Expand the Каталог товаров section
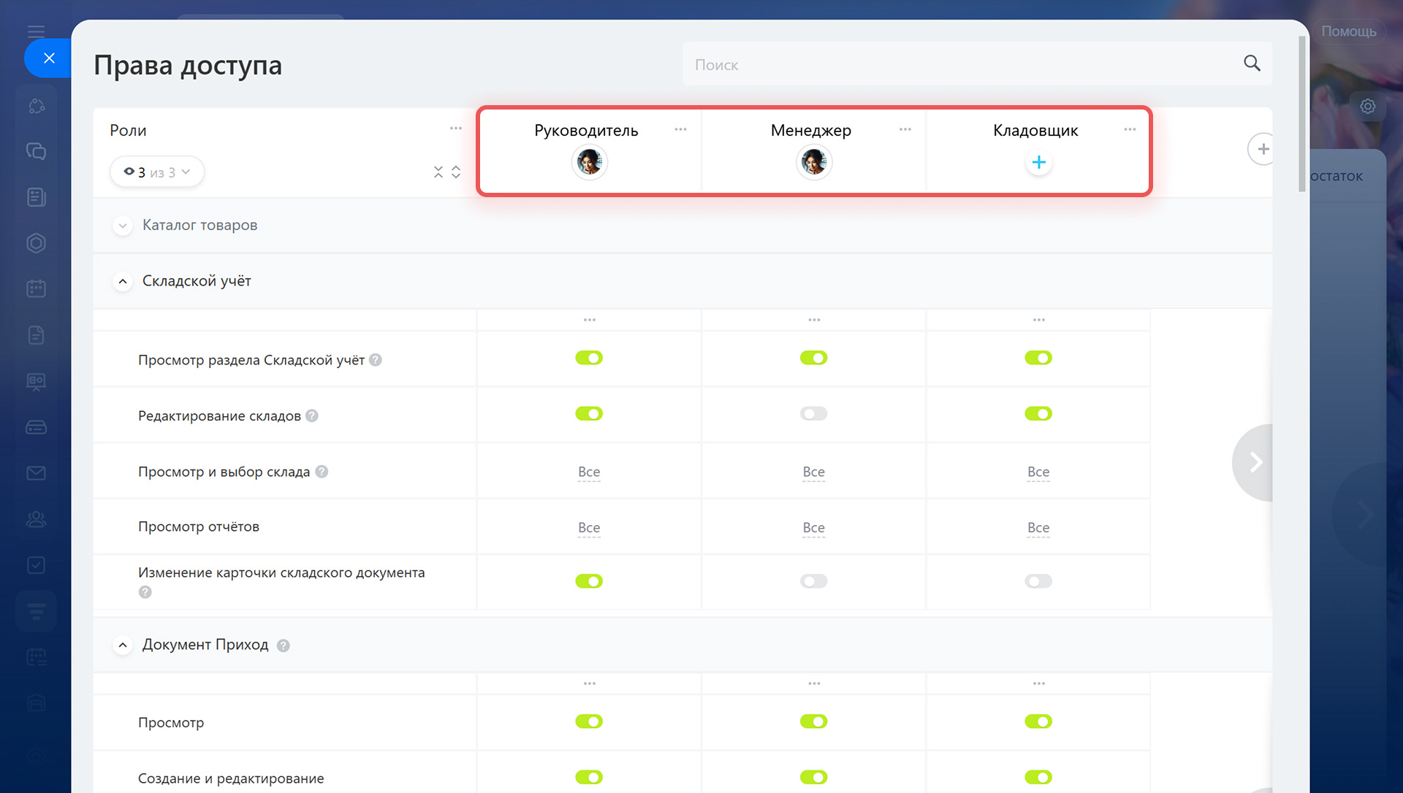This screenshot has height=793, width=1403. pos(123,226)
